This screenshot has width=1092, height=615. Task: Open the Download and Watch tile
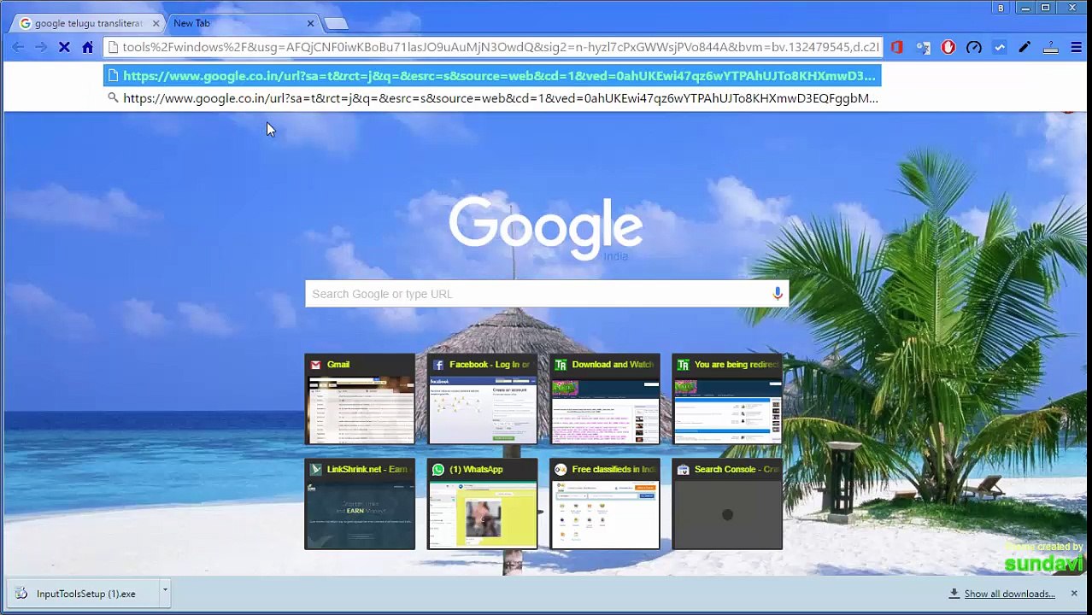click(604, 399)
